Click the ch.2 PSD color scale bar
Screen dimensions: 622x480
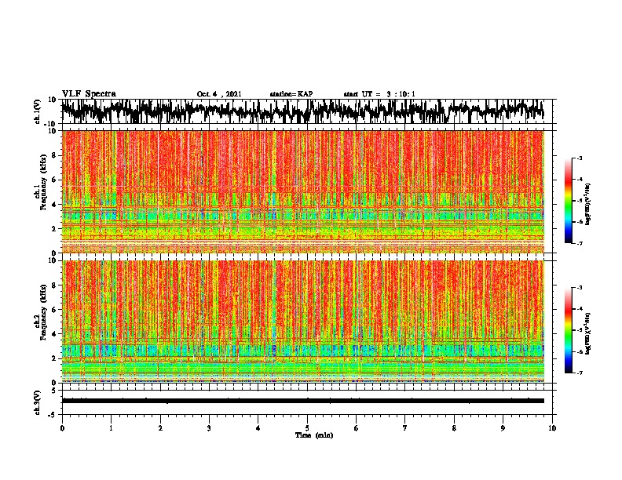568,330
